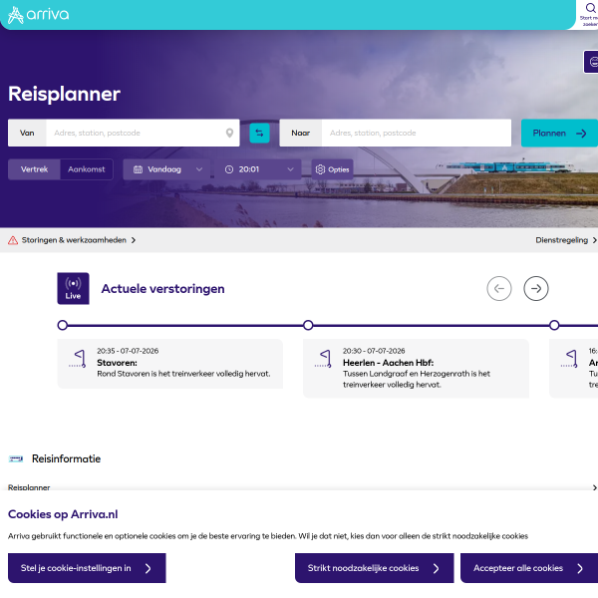The width and height of the screenshot is (598, 598).
Task: Click the chevron after Storingen & werkzaamheden
Action: point(134,240)
